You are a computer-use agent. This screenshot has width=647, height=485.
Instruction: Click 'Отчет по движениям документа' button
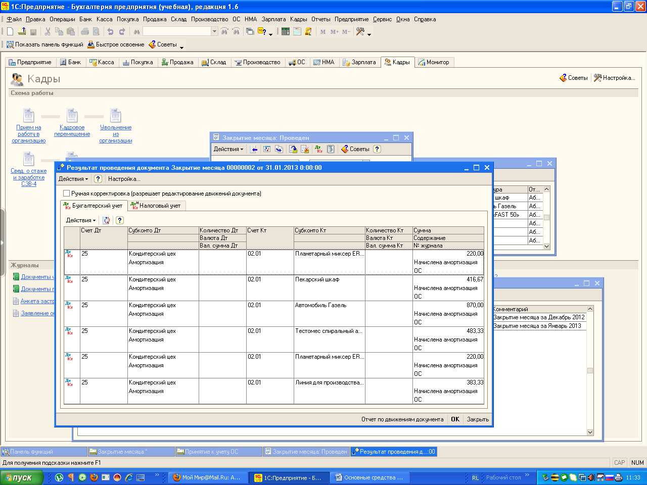[402, 419]
